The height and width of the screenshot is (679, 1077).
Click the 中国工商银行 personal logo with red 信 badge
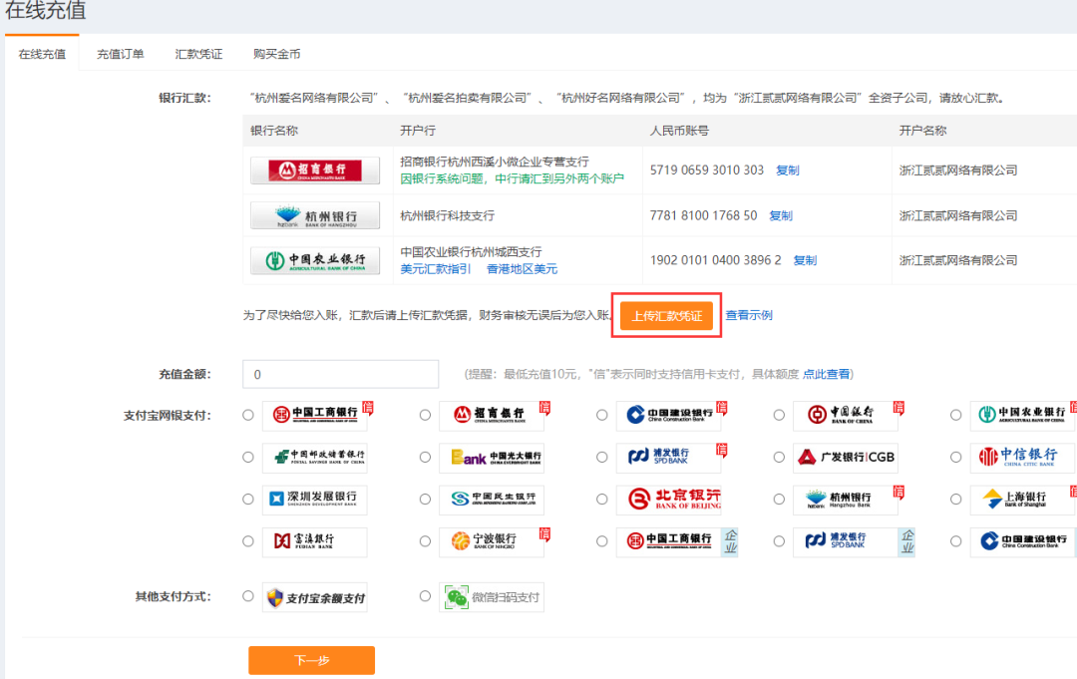click(315, 415)
